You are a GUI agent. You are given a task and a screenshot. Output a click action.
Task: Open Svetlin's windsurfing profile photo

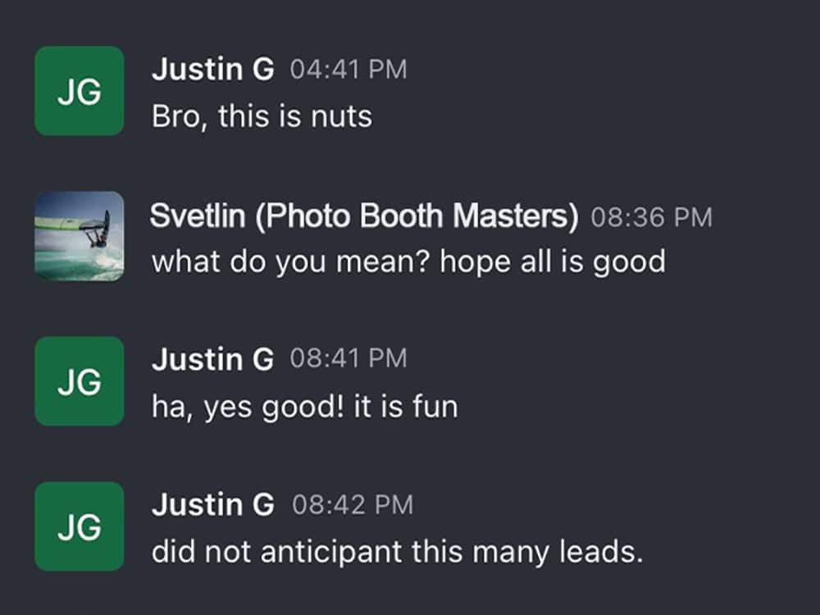pos(80,236)
